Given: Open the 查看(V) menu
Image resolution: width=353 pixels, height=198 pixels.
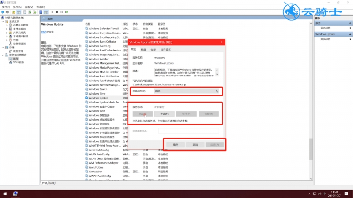Looking at the screenshot, I should pos(29,7).
